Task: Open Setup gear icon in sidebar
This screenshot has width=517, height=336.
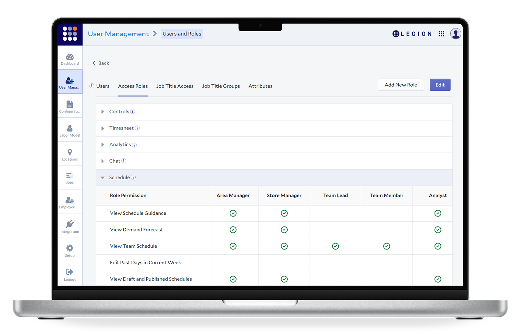Action: (x=70, y=248)
